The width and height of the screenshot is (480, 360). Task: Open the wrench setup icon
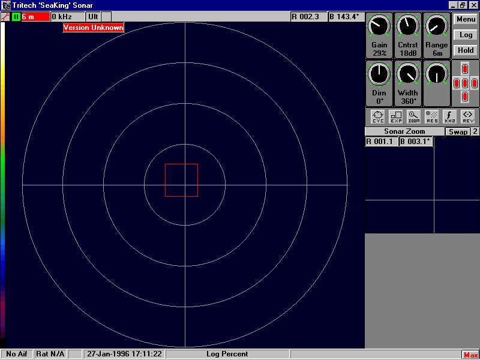(5, 17)
